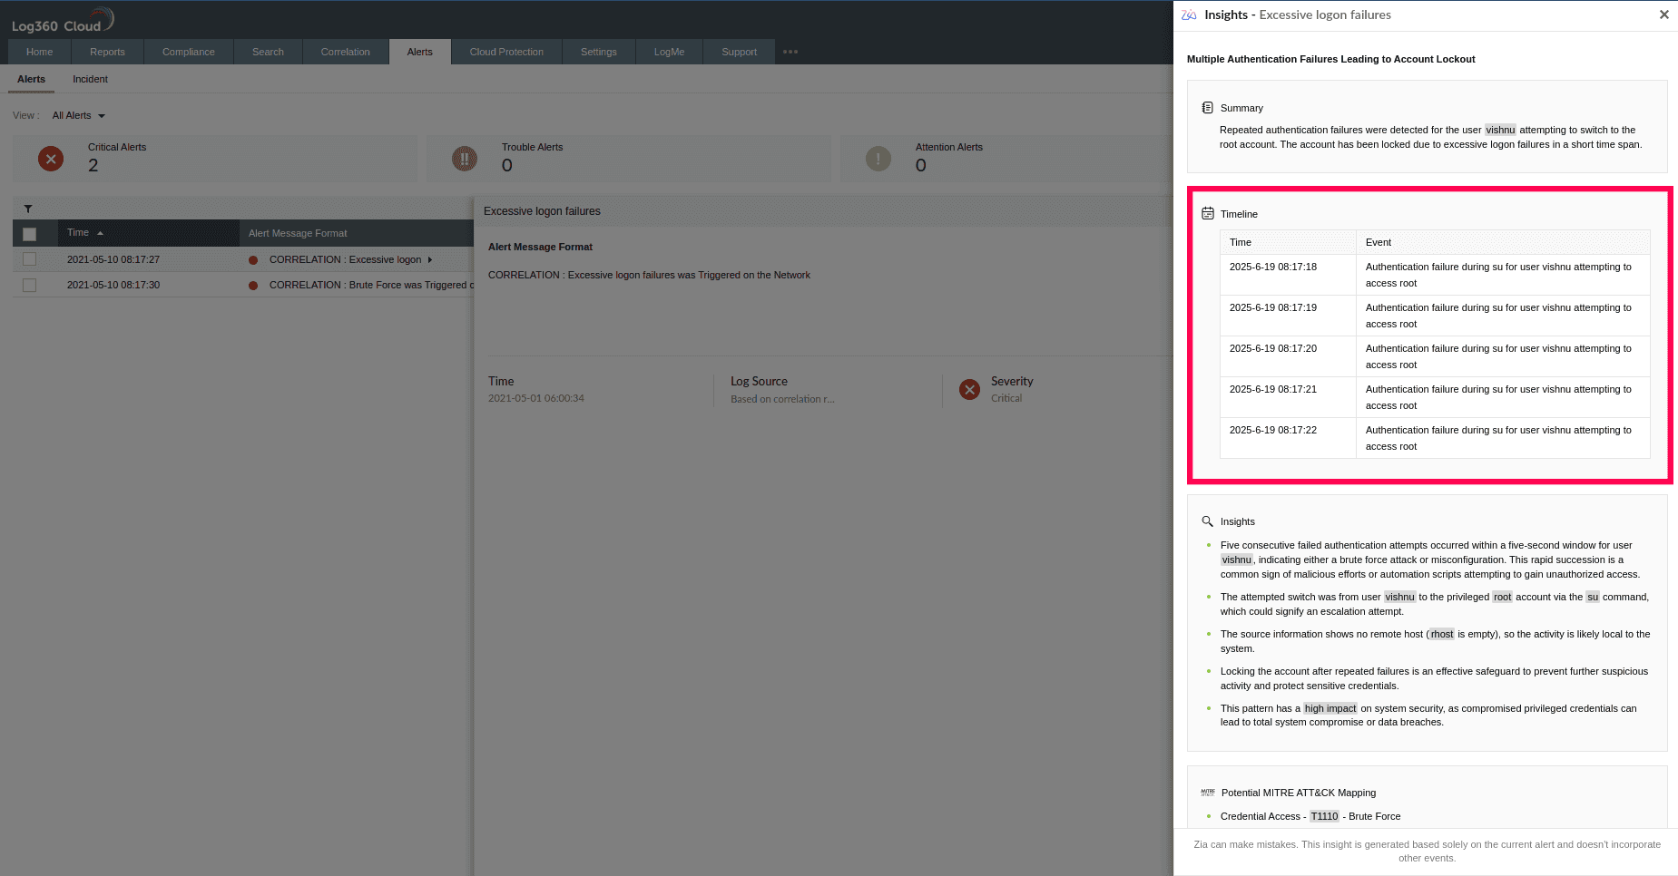
Task: Open the Cloud Protection tab
Action: point(506,52)
